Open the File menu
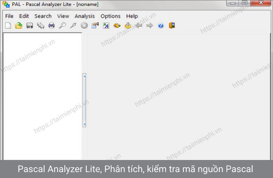This screenshot has height=178, width=273. point(9,16)
